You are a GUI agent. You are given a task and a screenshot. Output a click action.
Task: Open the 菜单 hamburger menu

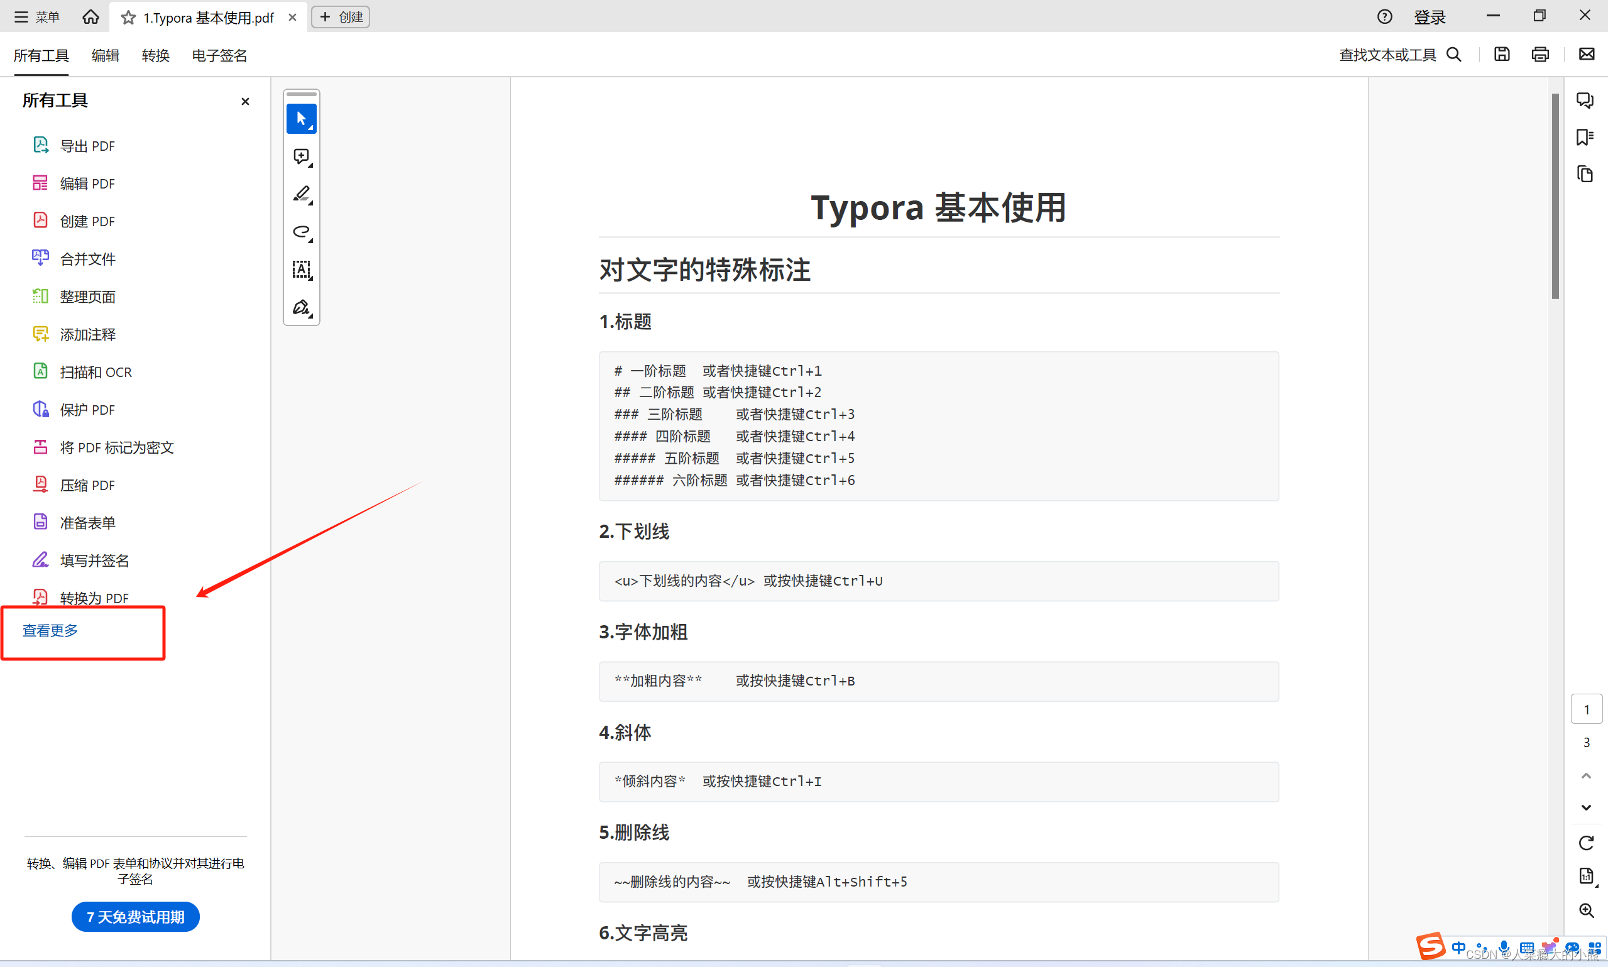[36, 17]
